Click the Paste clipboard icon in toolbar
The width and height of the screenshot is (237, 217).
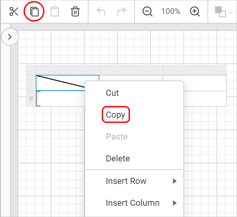click(x=55, y=12)
